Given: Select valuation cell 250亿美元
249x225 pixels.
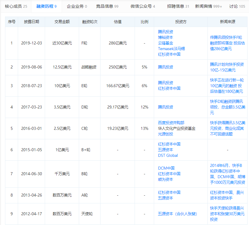Looking at the screenshot, I should (x=118, y=67).
